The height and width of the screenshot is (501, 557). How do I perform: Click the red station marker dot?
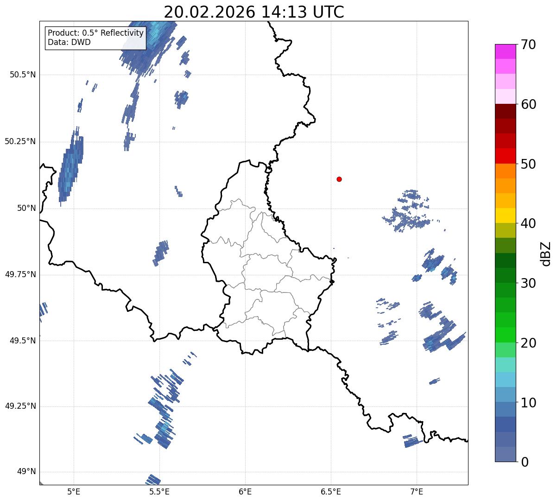[x=339, y=179]
